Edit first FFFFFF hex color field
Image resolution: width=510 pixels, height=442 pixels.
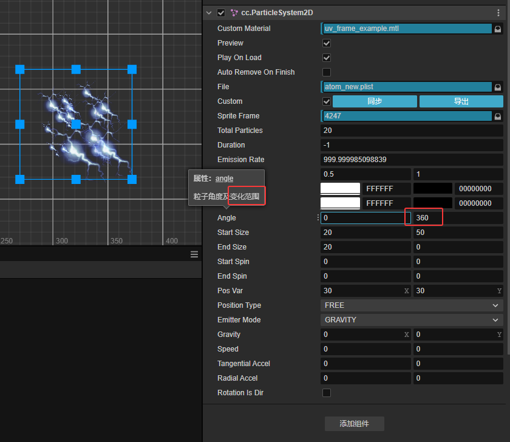coord(387,189)
